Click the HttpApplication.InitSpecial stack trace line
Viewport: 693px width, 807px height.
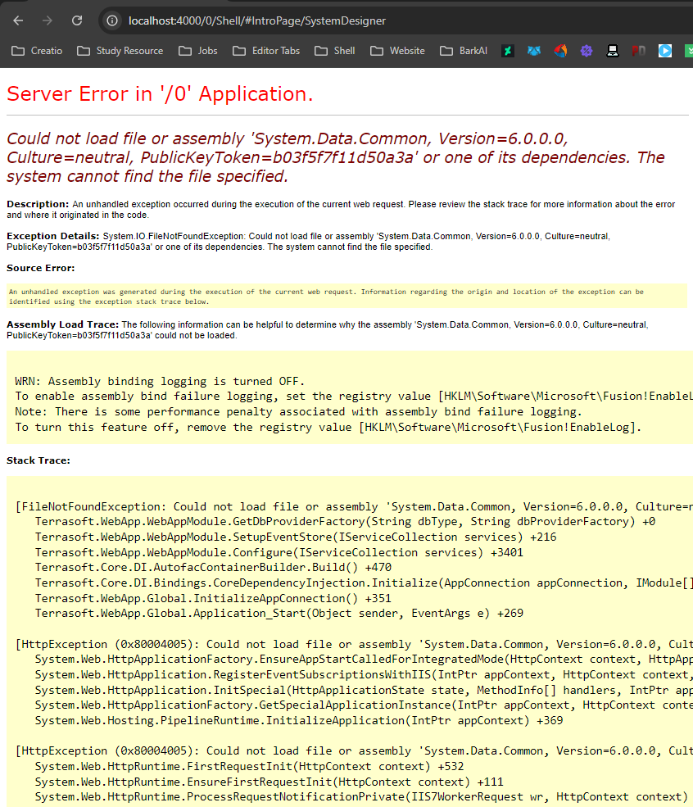pyautogui.click(x=364, y=690)
